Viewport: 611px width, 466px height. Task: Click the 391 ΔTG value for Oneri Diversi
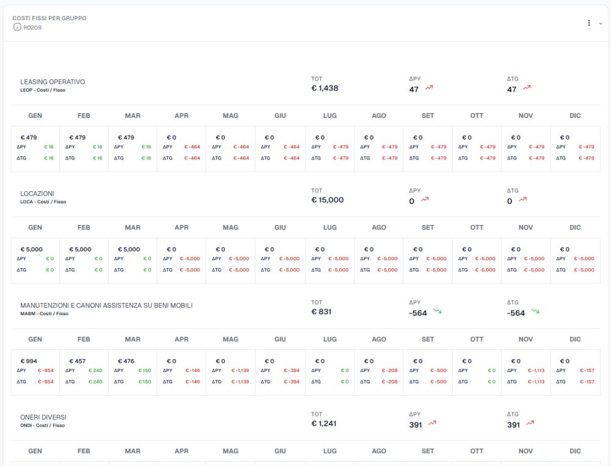click(x=513, y=425)
